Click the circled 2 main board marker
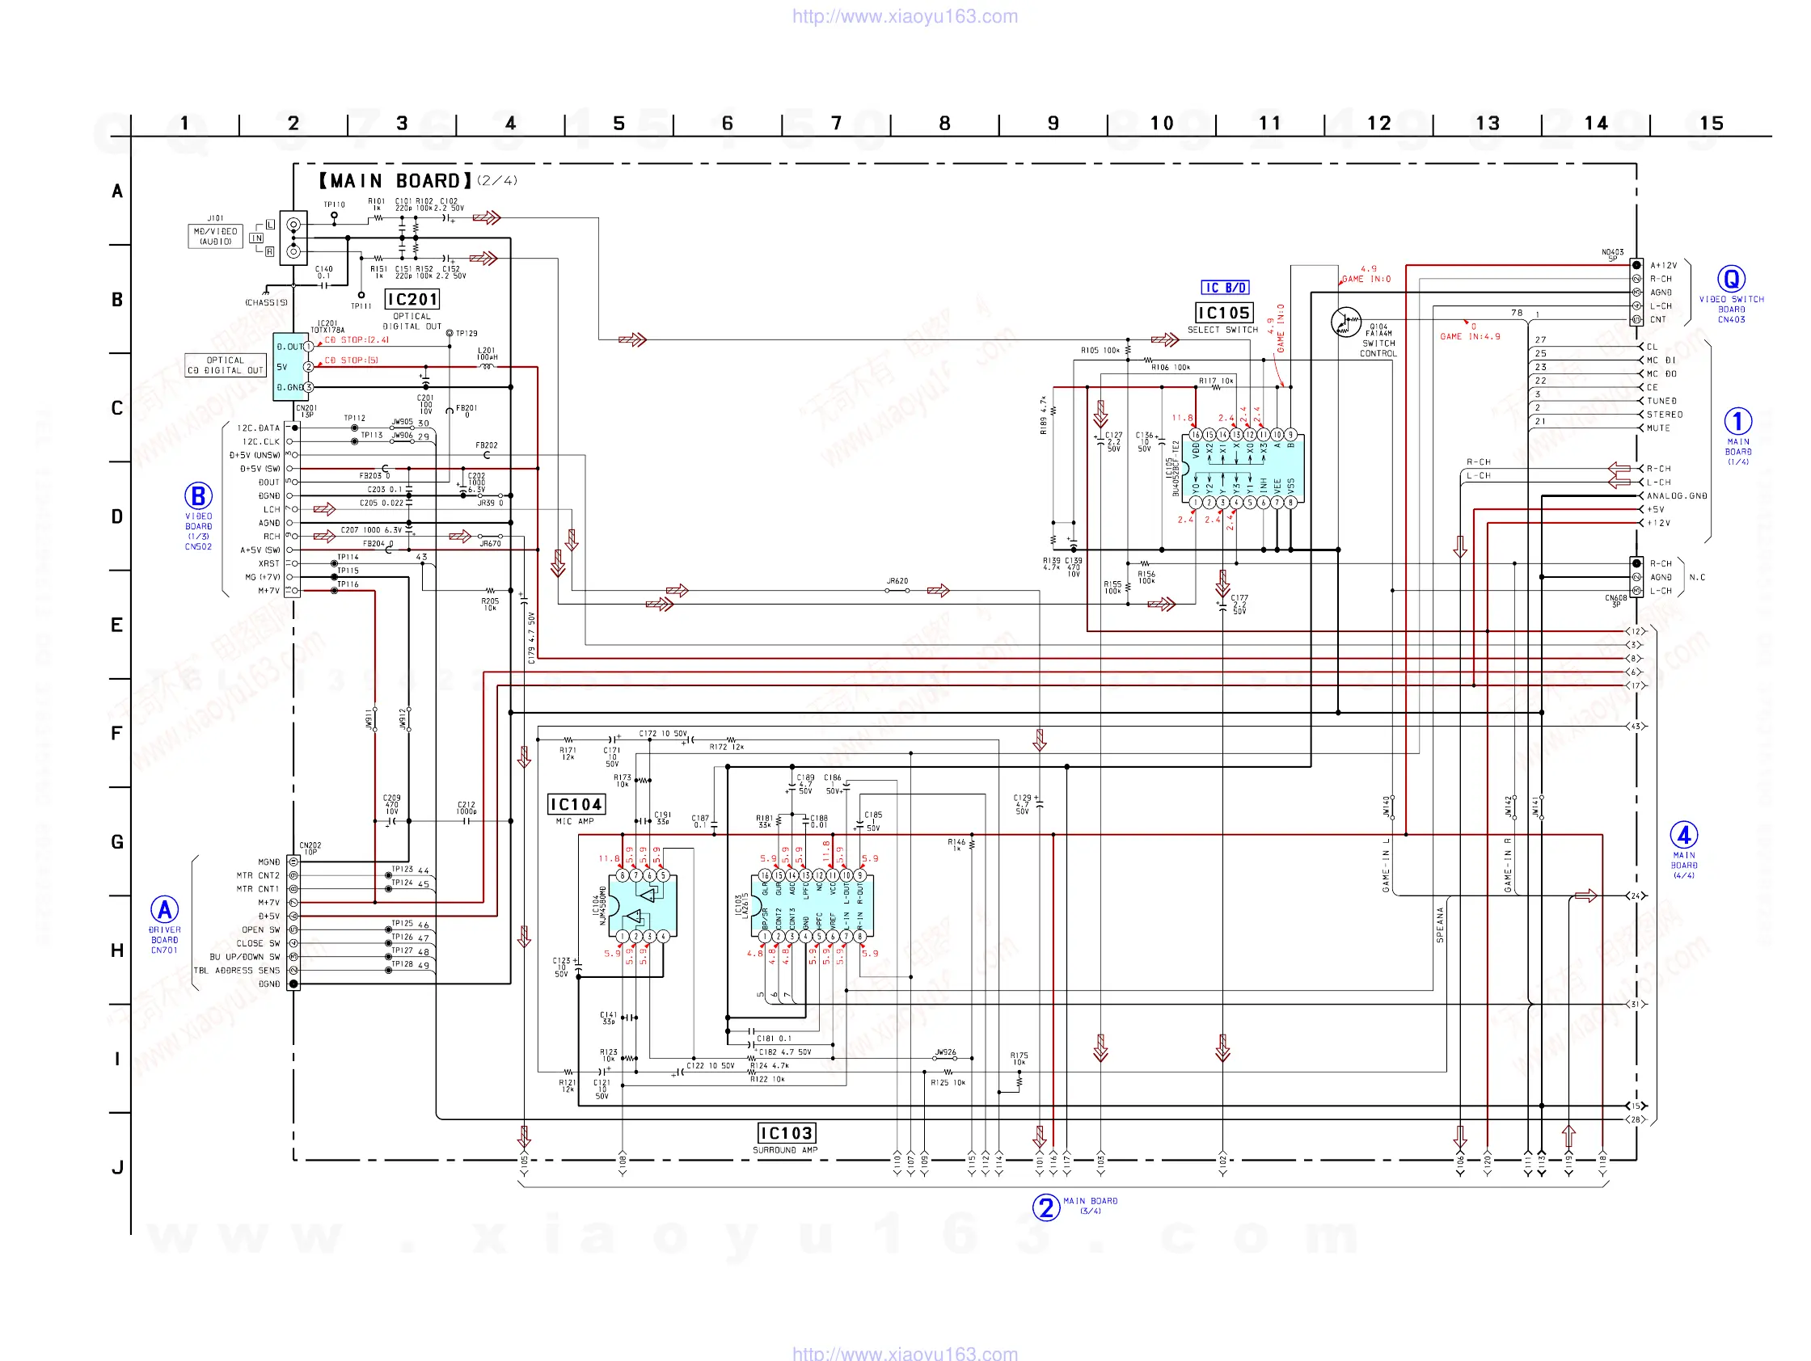This screenshot has height=1361, width=1811. 1045,1207
